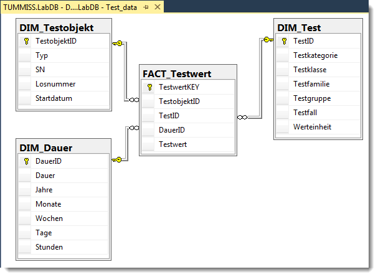This screenshot has width=378, height=277.
Task: Click row selector box left of Testwert
Action: (x=148, y=144)
